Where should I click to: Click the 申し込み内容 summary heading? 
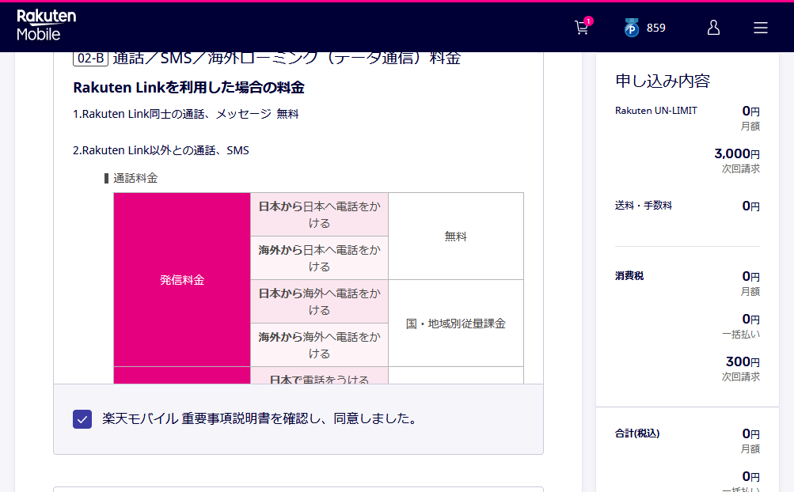click(663, 81)
